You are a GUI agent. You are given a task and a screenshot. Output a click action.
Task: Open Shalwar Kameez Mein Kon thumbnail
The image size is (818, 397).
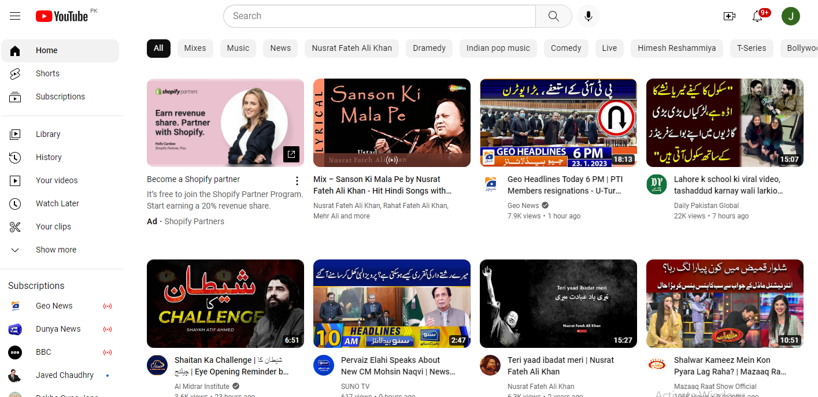[x=725, y=303]
